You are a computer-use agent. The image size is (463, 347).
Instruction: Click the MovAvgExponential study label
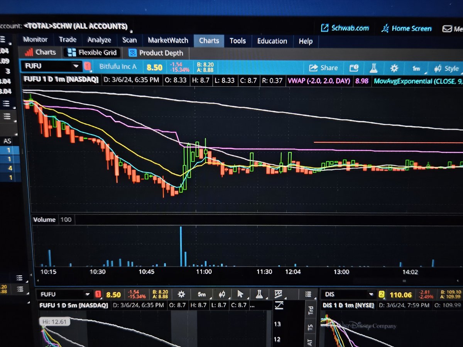[x=418, y=81]
